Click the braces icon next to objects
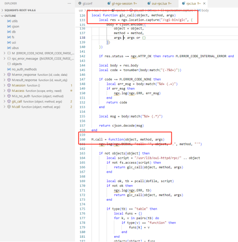The width and height of the screenshot is (238, 242). (x=9, y=64)
